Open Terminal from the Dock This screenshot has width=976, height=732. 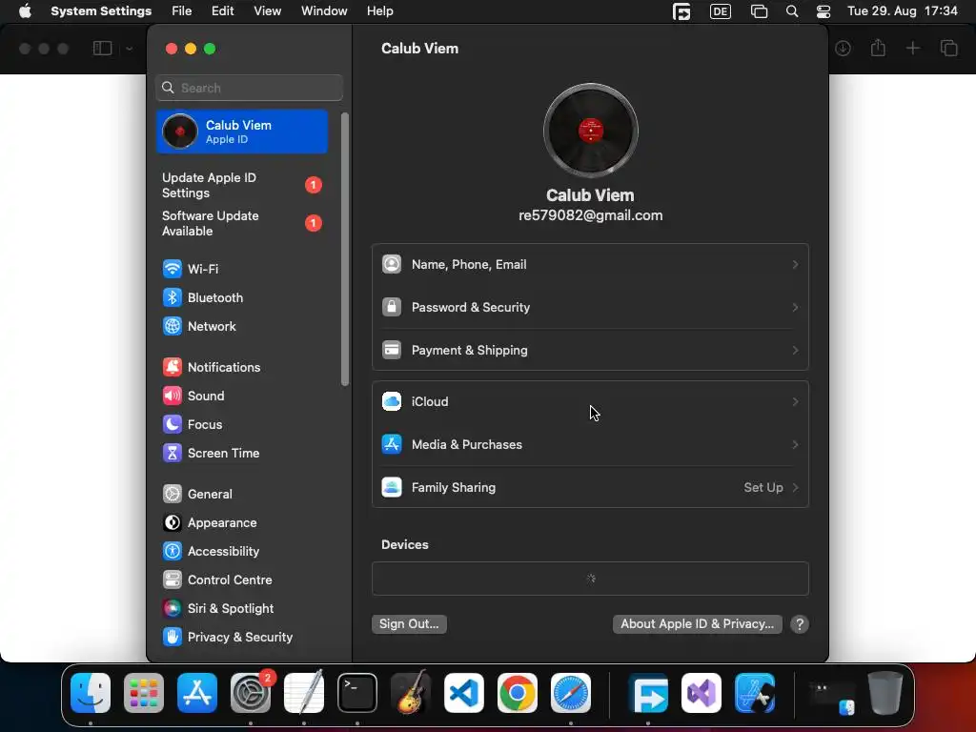357,693
